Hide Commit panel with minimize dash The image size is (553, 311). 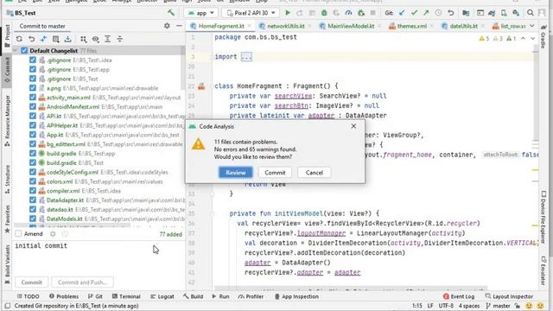pos(179,26)
